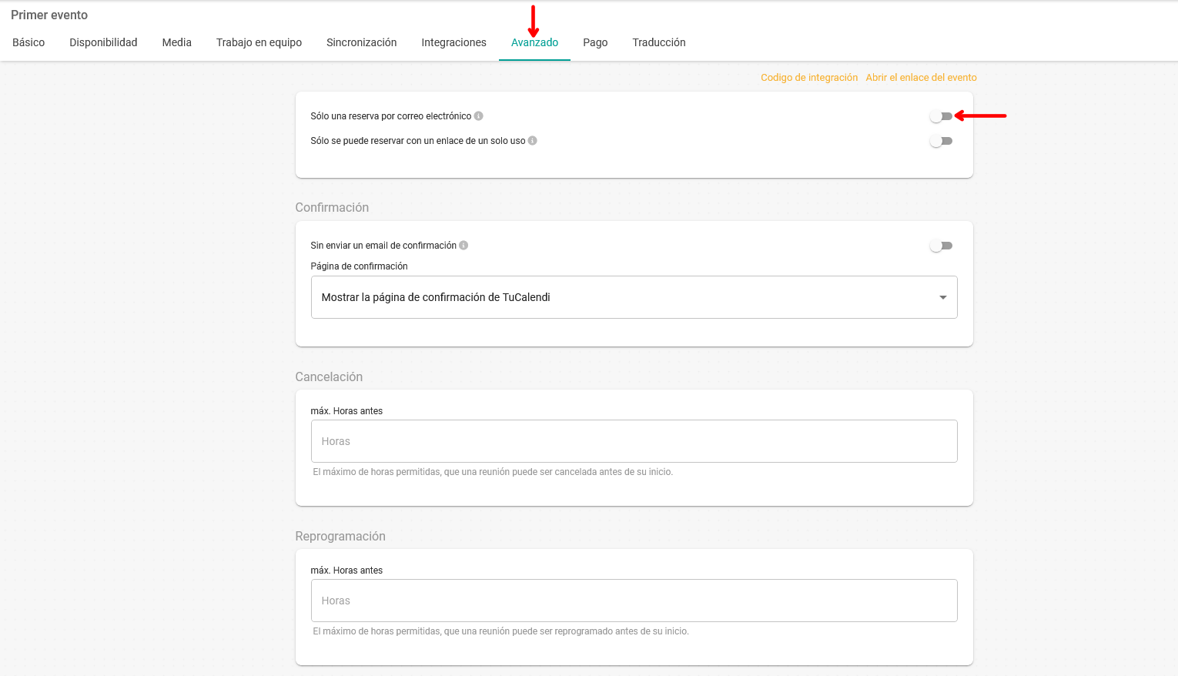
Task: Open the 'Página de confirmación' dropdown
Action: [634, 297]
